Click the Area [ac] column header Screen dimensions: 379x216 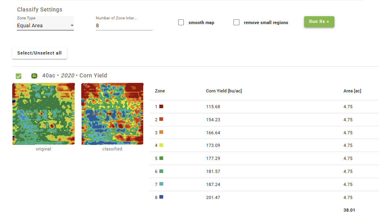point(352,91)
